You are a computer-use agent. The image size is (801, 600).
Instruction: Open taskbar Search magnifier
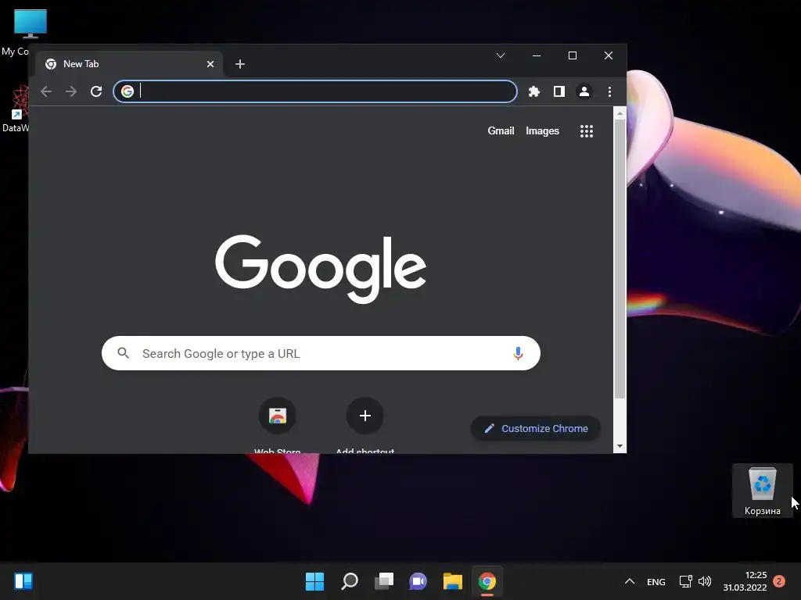point(350,581)
